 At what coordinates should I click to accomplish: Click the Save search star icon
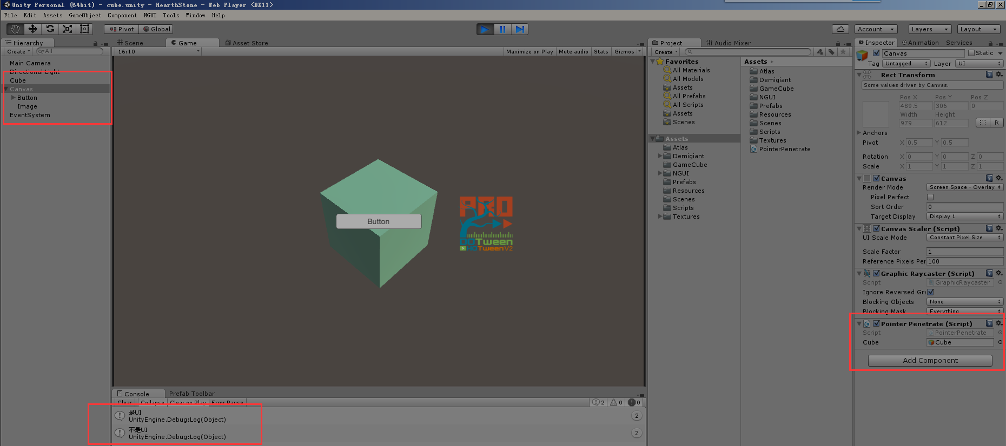[843, 52]
